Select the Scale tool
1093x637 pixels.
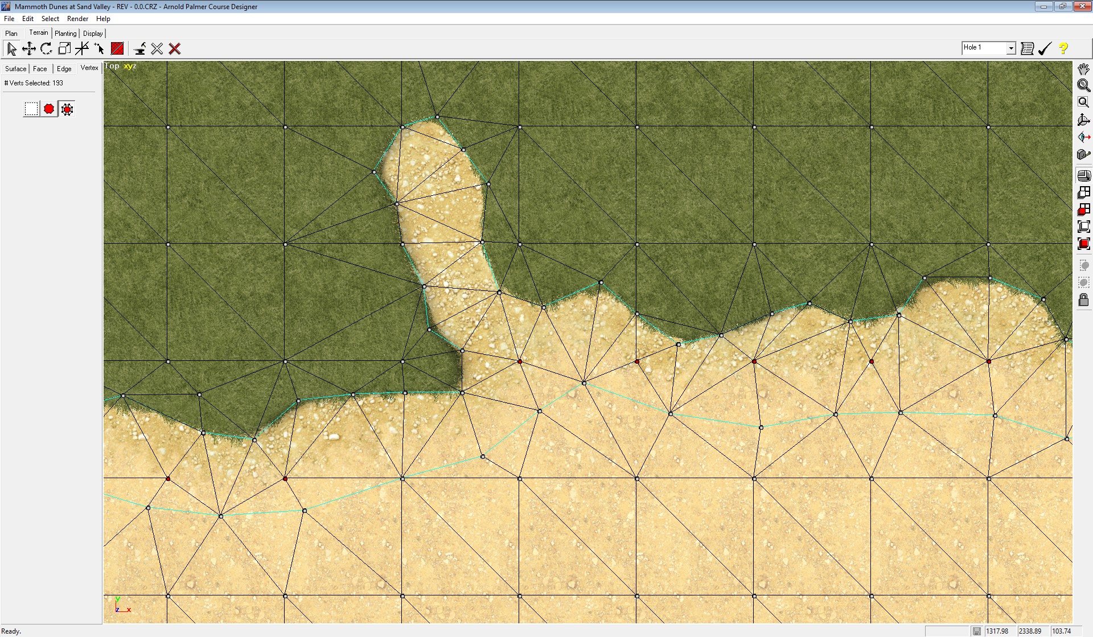[64, 49]
